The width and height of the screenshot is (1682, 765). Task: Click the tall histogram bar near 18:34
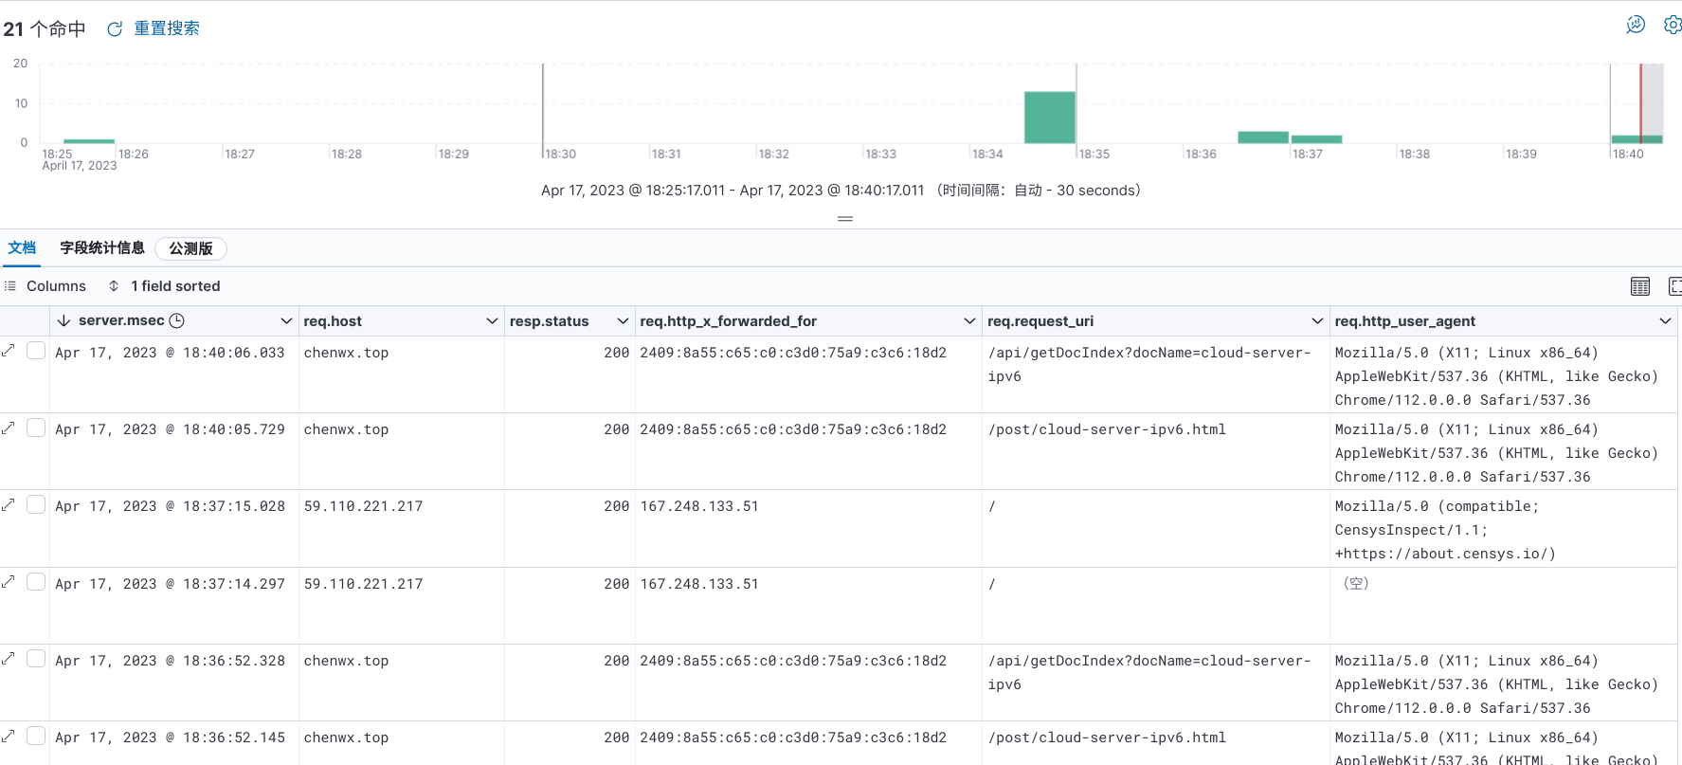click(x=1049, y=118)
